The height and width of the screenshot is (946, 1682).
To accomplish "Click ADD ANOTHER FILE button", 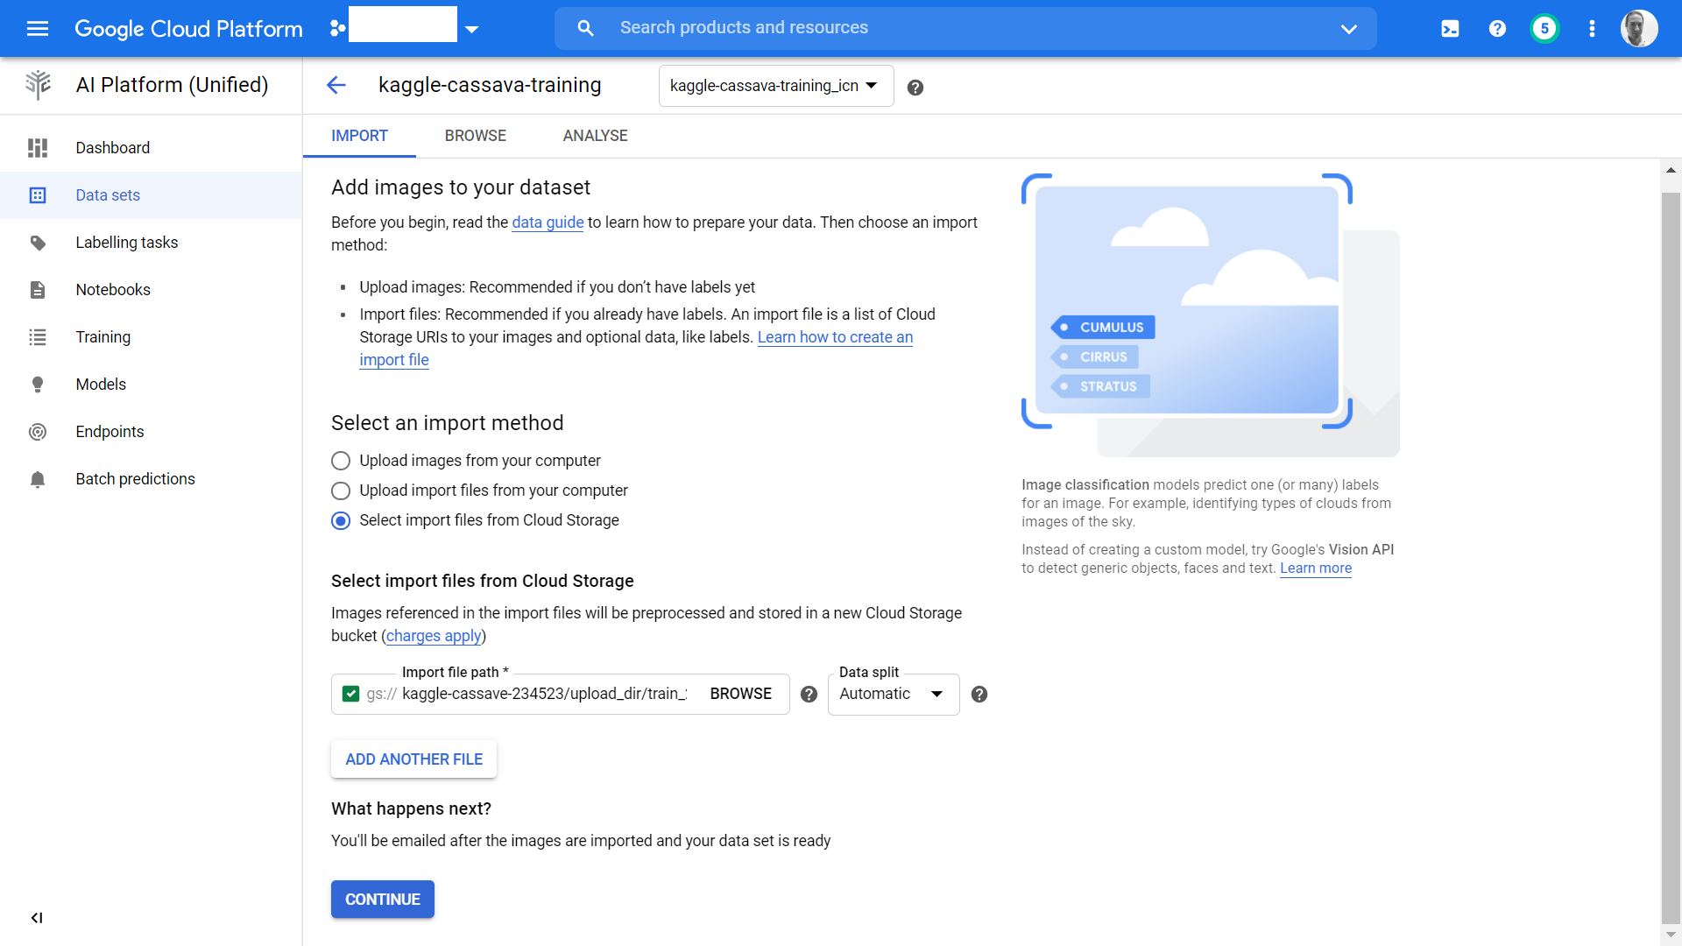I will pyautogui.click(x=413, y=759).
